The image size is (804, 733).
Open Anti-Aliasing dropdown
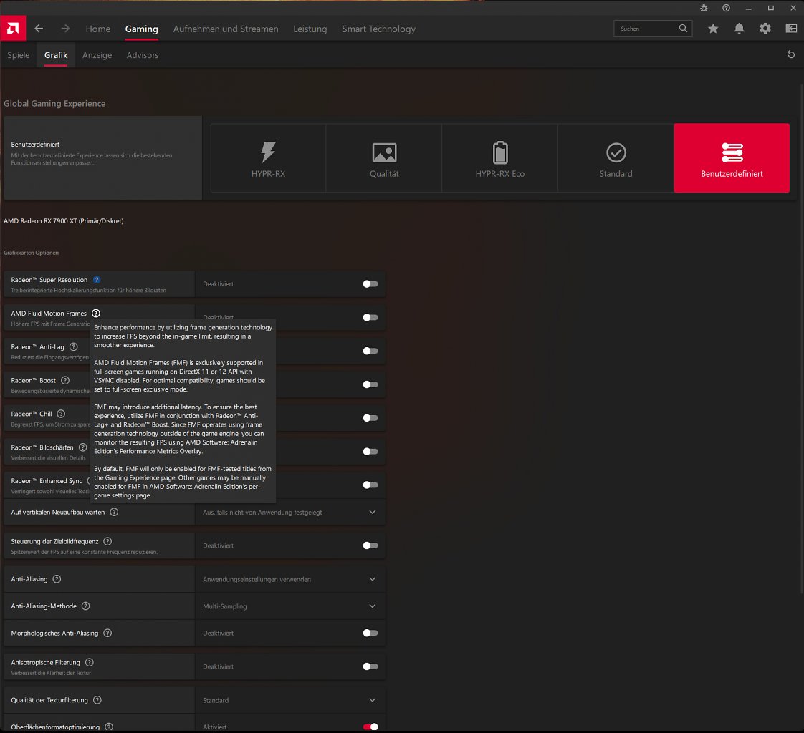pyautogui.click(x=290, y=579)
